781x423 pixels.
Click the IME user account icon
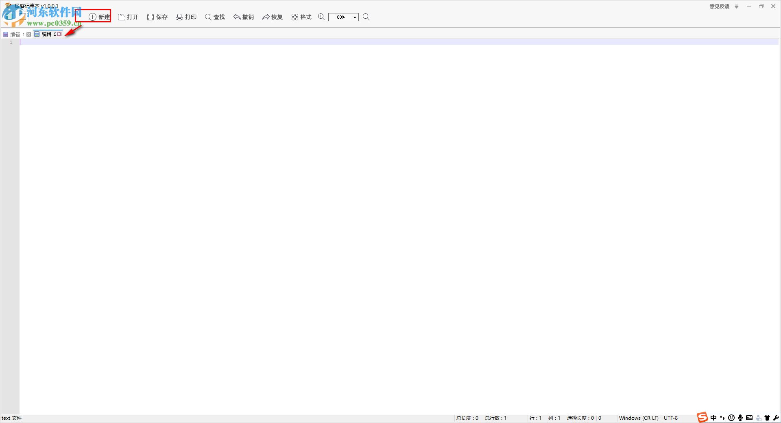click(759, 418)
